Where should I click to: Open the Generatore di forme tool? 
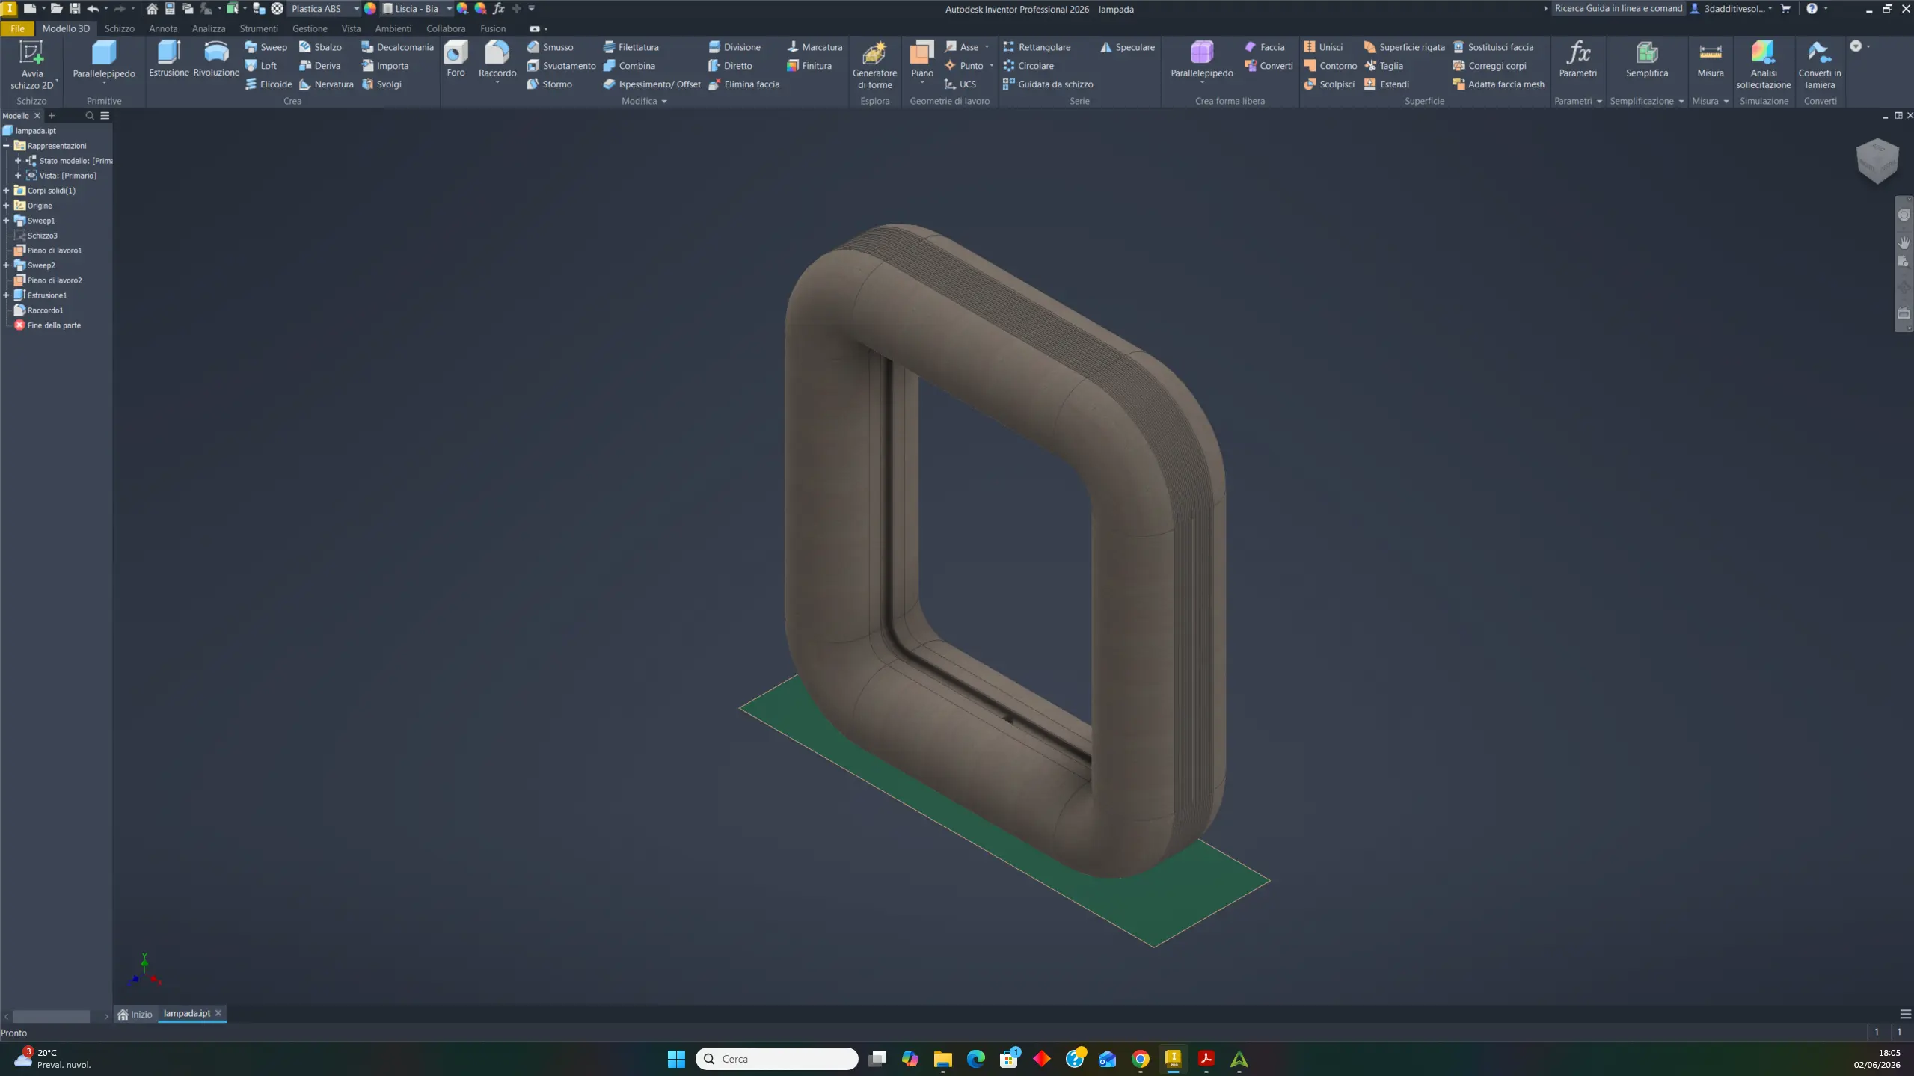tap(874, 65)
